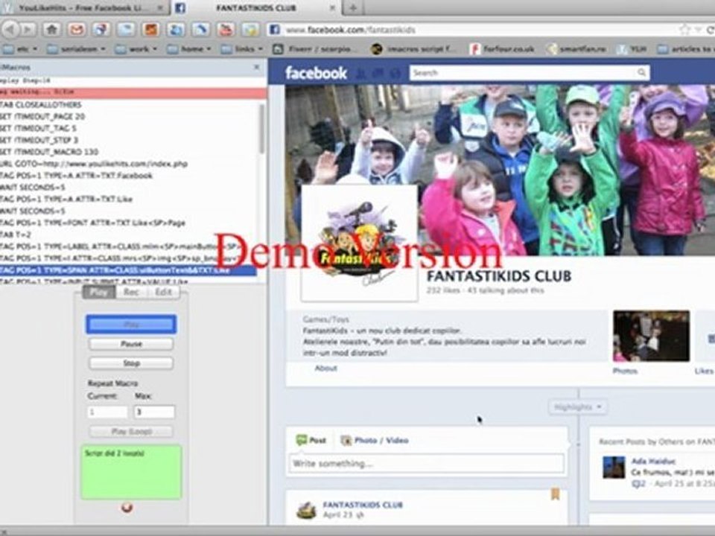Image resolution: width=715 pixels, height=536 pixels.
Task: Switch to the iMacros Rec tab
Action: (131, 292)
